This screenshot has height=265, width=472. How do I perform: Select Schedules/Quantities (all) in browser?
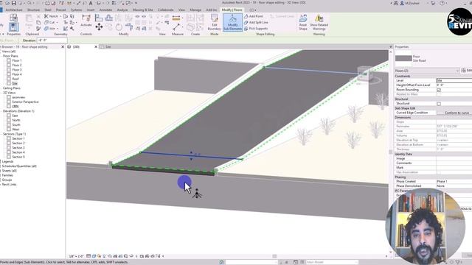(19, 166)
